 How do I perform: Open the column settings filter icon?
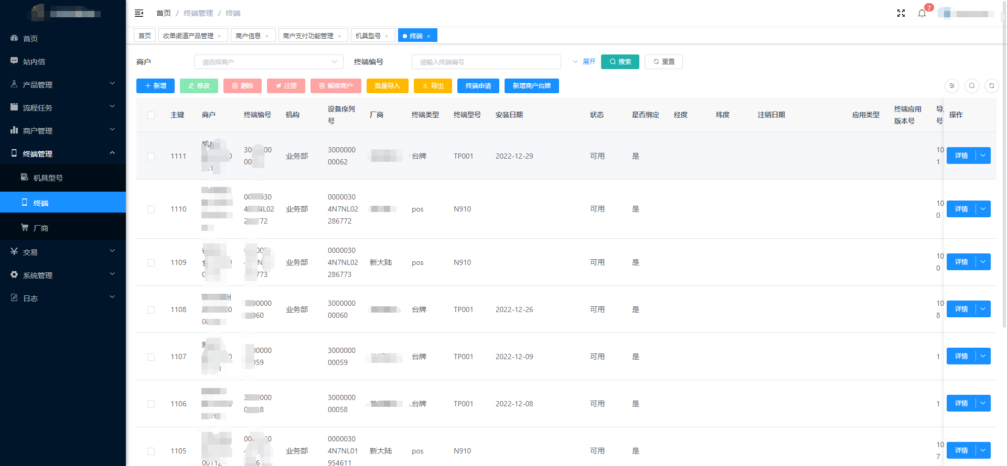pyautogui.click(x=952, y=86)
